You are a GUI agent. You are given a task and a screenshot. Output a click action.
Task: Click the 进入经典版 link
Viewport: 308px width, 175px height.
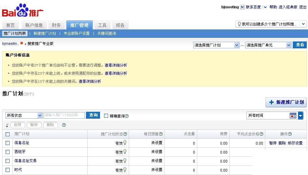pos(288,7)
